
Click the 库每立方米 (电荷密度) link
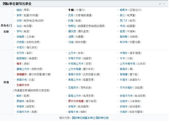[75, 96]
